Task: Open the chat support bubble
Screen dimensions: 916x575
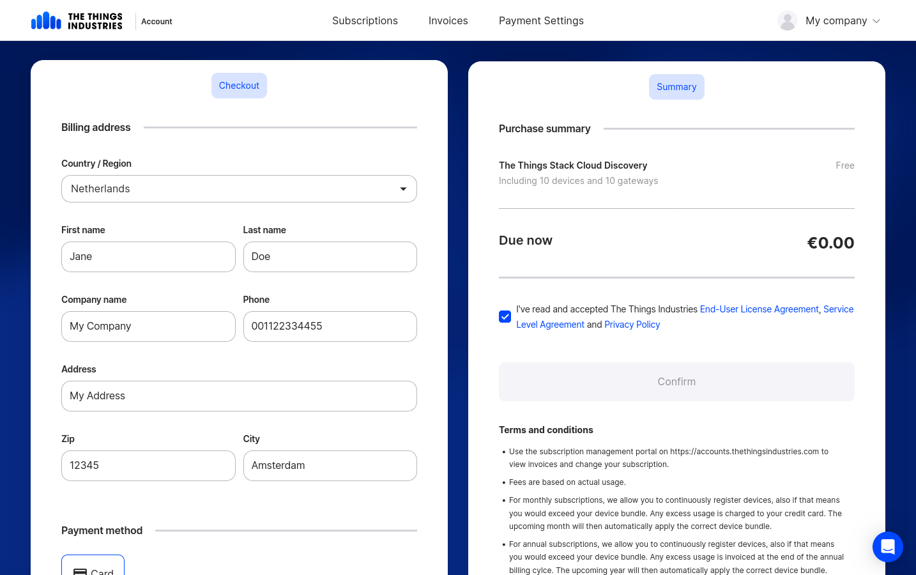Action: (x=887, y=547)
